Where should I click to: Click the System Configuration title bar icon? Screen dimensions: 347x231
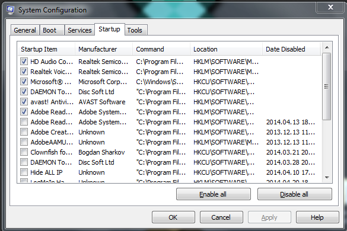10,10
